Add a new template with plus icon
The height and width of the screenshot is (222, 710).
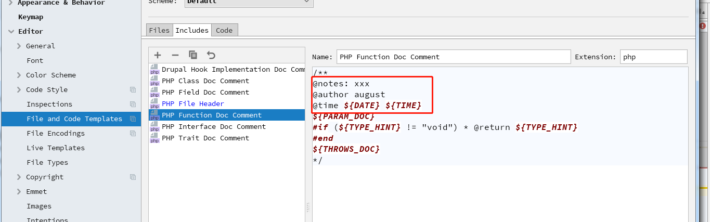[x=158, y=55]
